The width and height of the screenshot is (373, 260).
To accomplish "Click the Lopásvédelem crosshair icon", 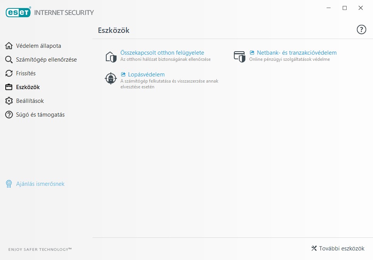I will click(x=111, y=78).
